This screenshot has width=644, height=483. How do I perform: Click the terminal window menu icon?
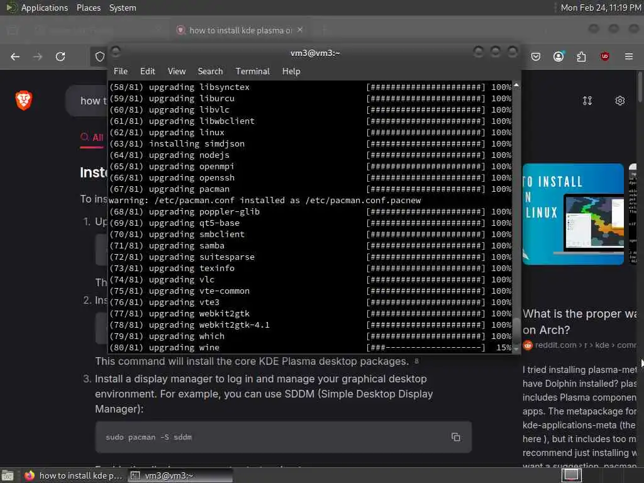point(116,52)
